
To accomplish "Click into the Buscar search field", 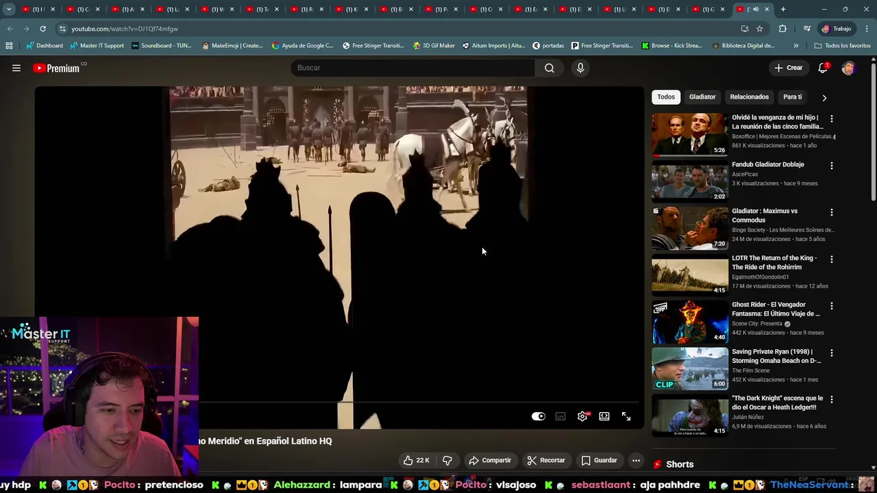I will pyautogui.click(x=413, y=68).
